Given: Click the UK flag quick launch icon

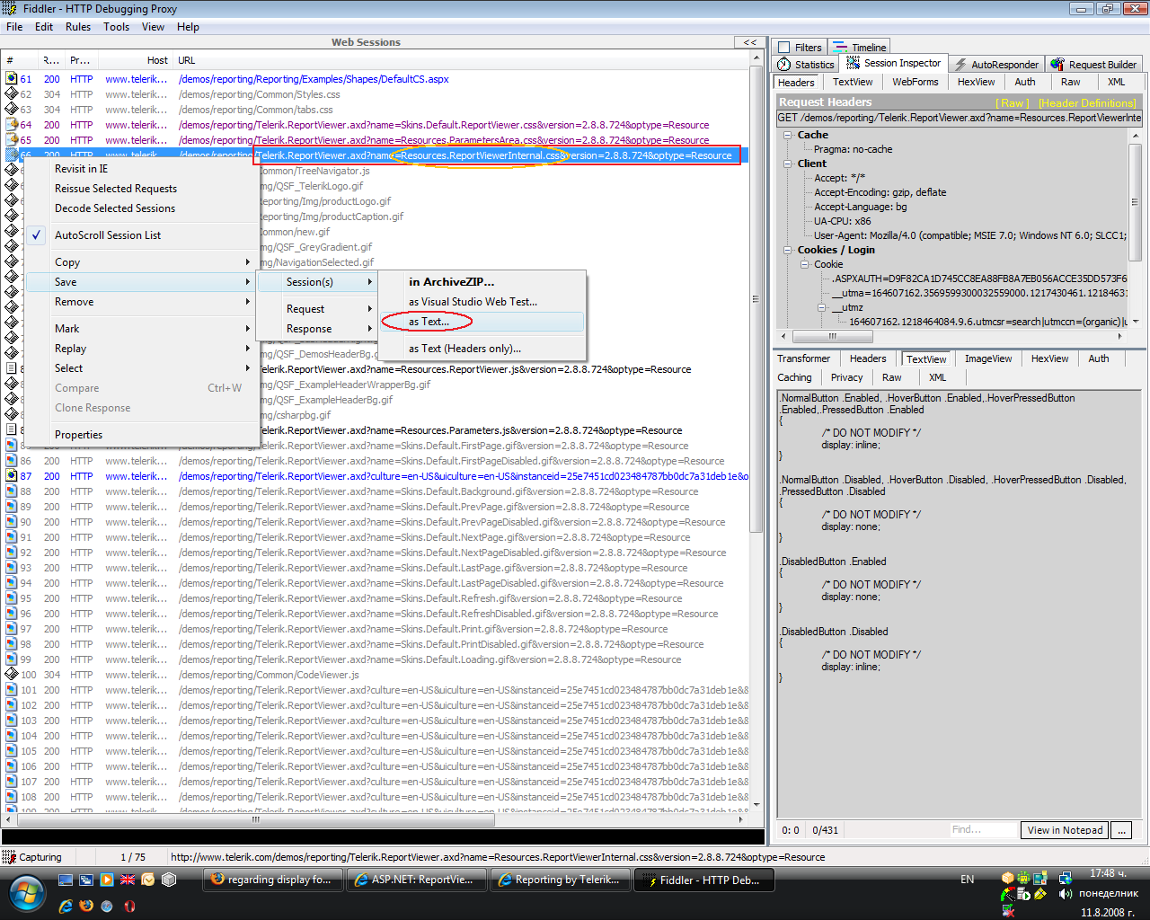Looking at the screenshot, I should 128,880.
